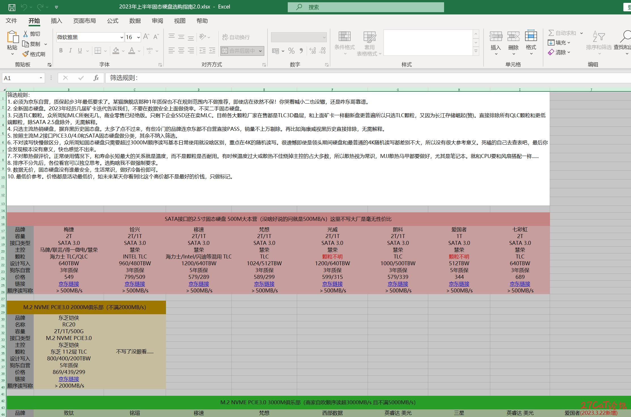Open 京东链接 under 七彩虹 column
This screenshot has width=631, height=417.
click(520, 284)
